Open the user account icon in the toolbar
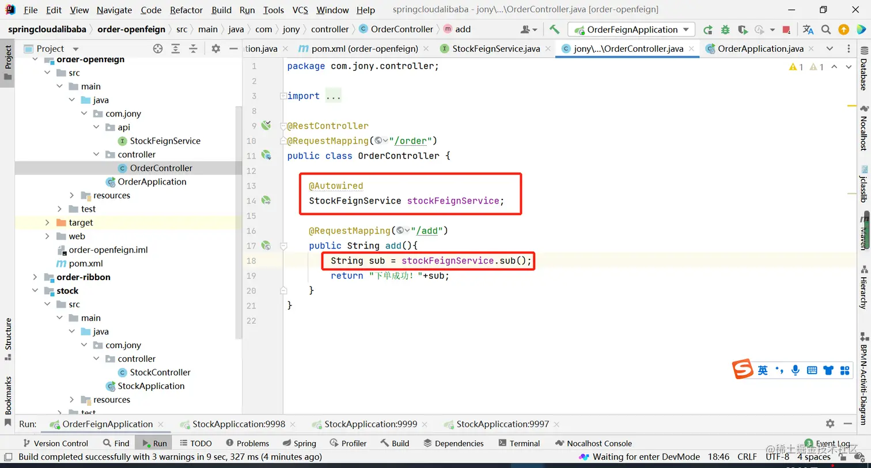The width and height of the screenshot is (871, 468). point(528,29)
